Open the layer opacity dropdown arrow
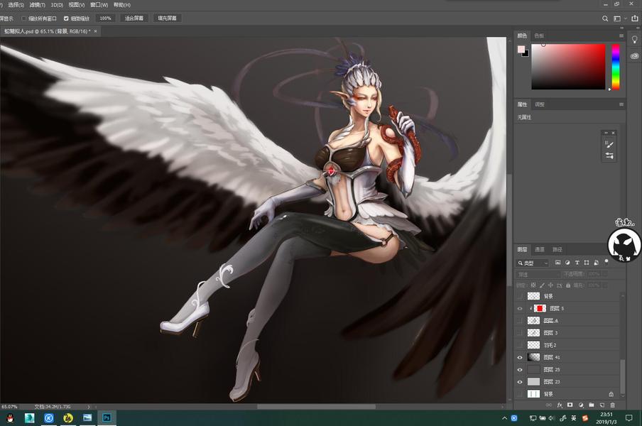The width and height of the screenshot is (642, 426). 604,274
